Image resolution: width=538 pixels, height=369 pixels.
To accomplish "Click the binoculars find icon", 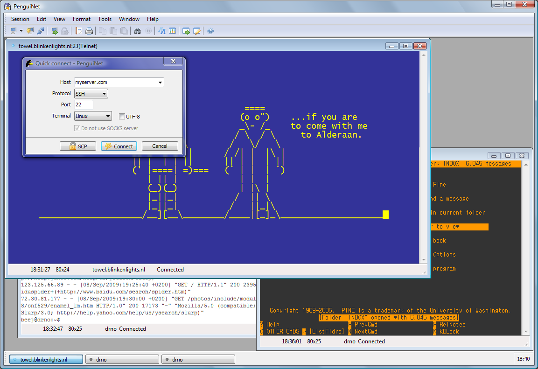I will 138,31.
